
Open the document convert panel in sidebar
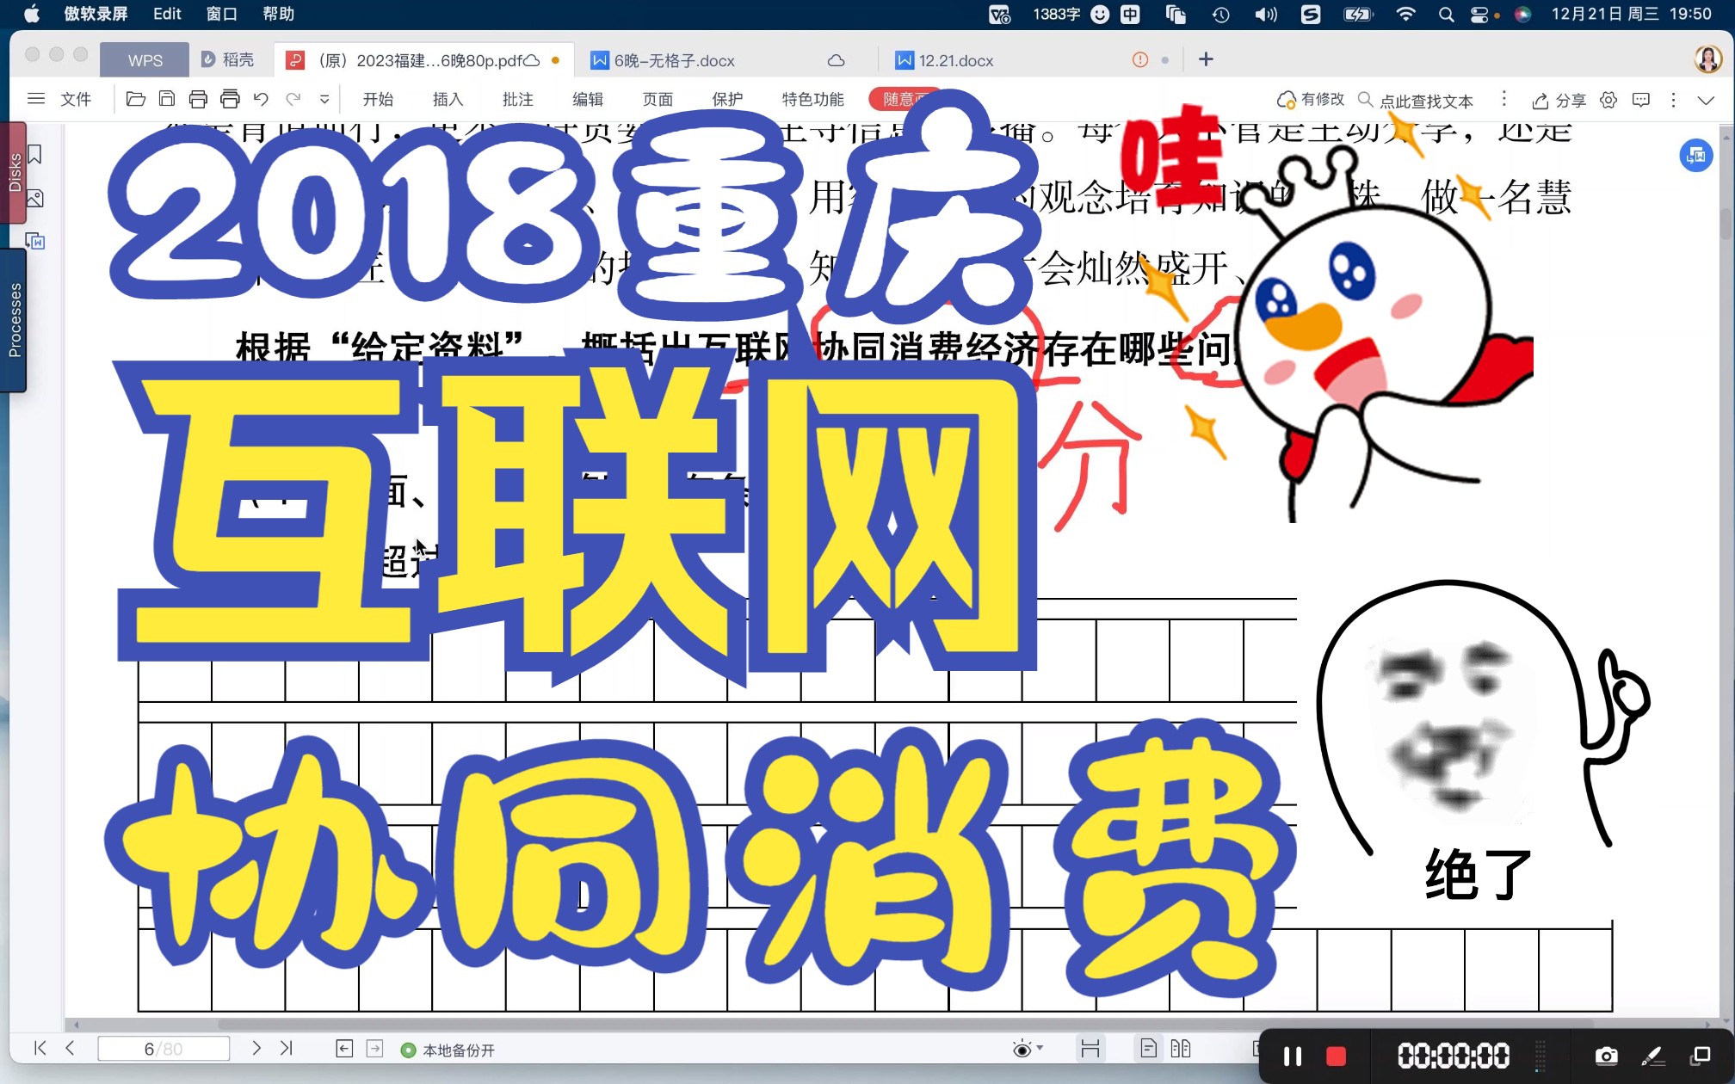35,242
